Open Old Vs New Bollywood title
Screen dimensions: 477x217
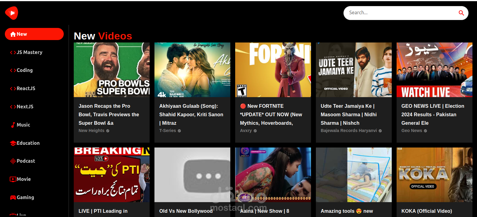[186, 211]
